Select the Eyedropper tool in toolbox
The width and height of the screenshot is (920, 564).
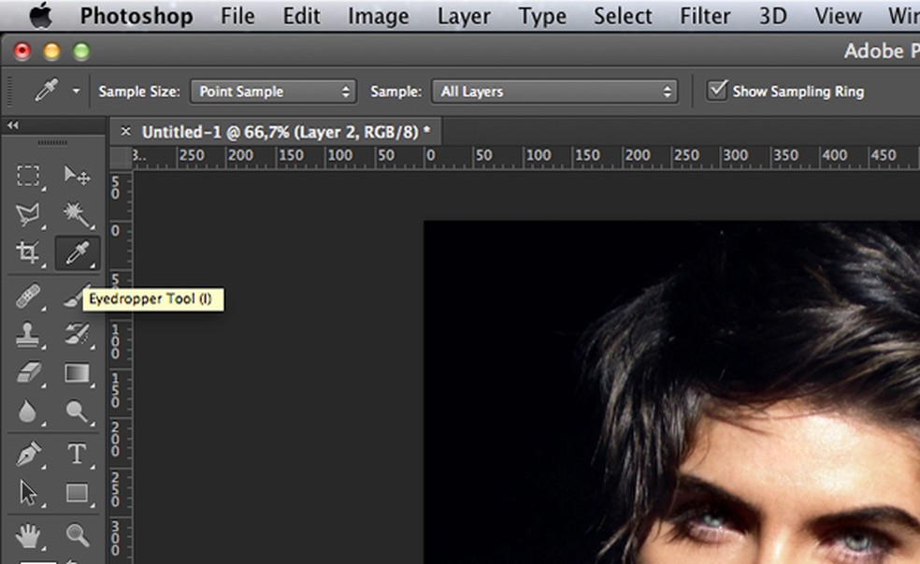[x=78, y=253]
